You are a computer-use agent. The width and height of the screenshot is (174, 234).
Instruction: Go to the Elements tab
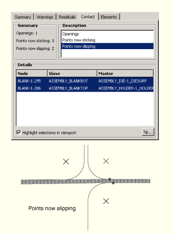click(109, 17)
